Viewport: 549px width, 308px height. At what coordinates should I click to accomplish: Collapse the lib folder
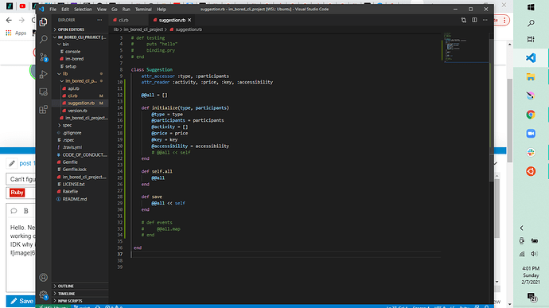80,73
